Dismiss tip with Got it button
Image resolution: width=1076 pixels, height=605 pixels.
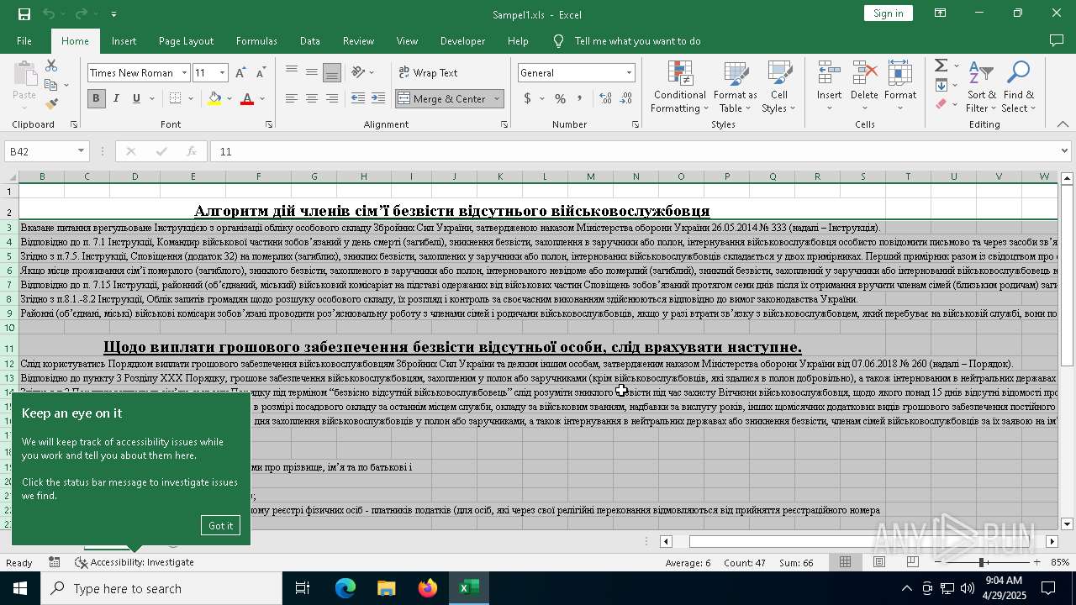click(221, 525)
